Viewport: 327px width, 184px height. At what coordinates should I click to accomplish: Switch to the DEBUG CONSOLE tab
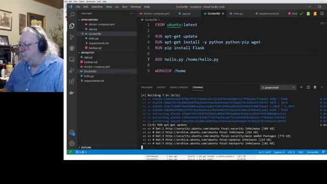[179, 87]
